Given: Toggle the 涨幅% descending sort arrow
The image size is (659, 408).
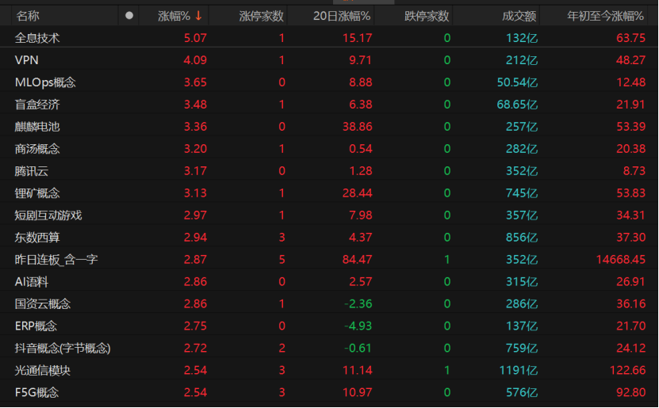Looking at the screenshot, I should tap(198, 16).
